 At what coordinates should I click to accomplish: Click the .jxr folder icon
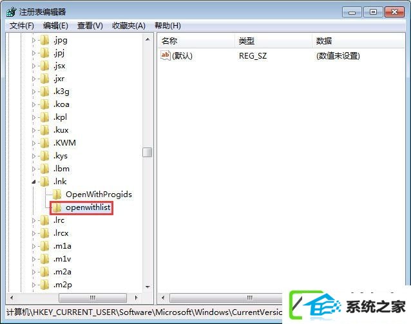pos(45,79)
